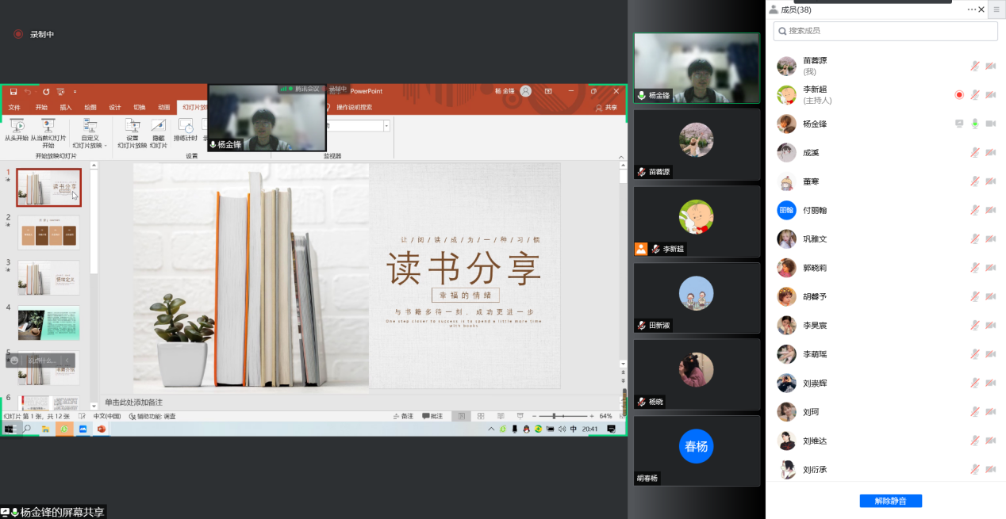Toggle microphone icon for 苗蓉源
The image size is (1006, 519).
(975, 66)
